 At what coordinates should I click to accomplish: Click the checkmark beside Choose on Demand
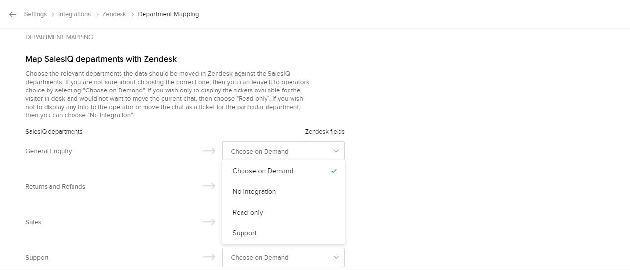[x=334, y=171]
